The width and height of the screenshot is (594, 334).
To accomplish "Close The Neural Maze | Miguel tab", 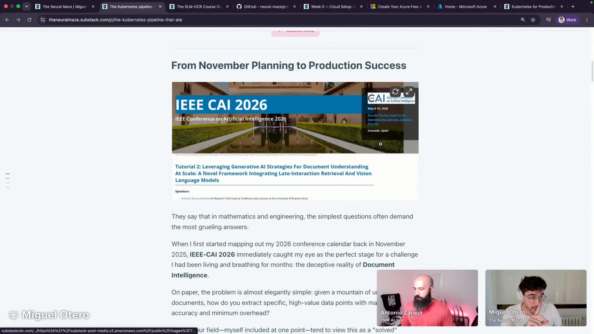I will [x=93, y=6].
